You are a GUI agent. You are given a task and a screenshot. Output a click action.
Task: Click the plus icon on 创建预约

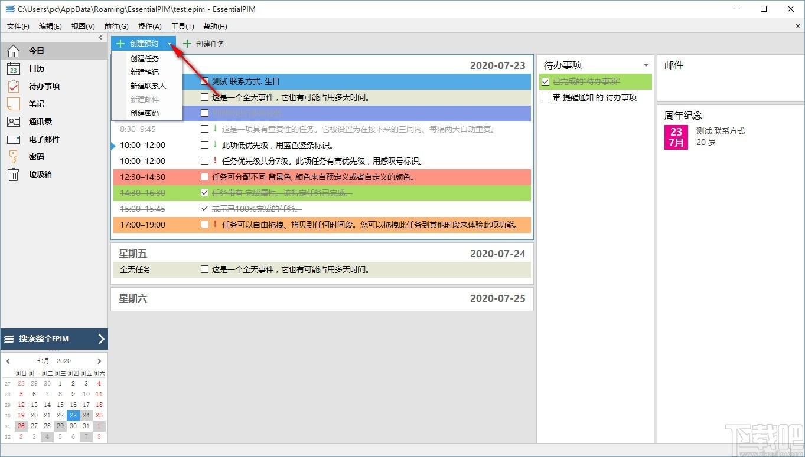120,44
